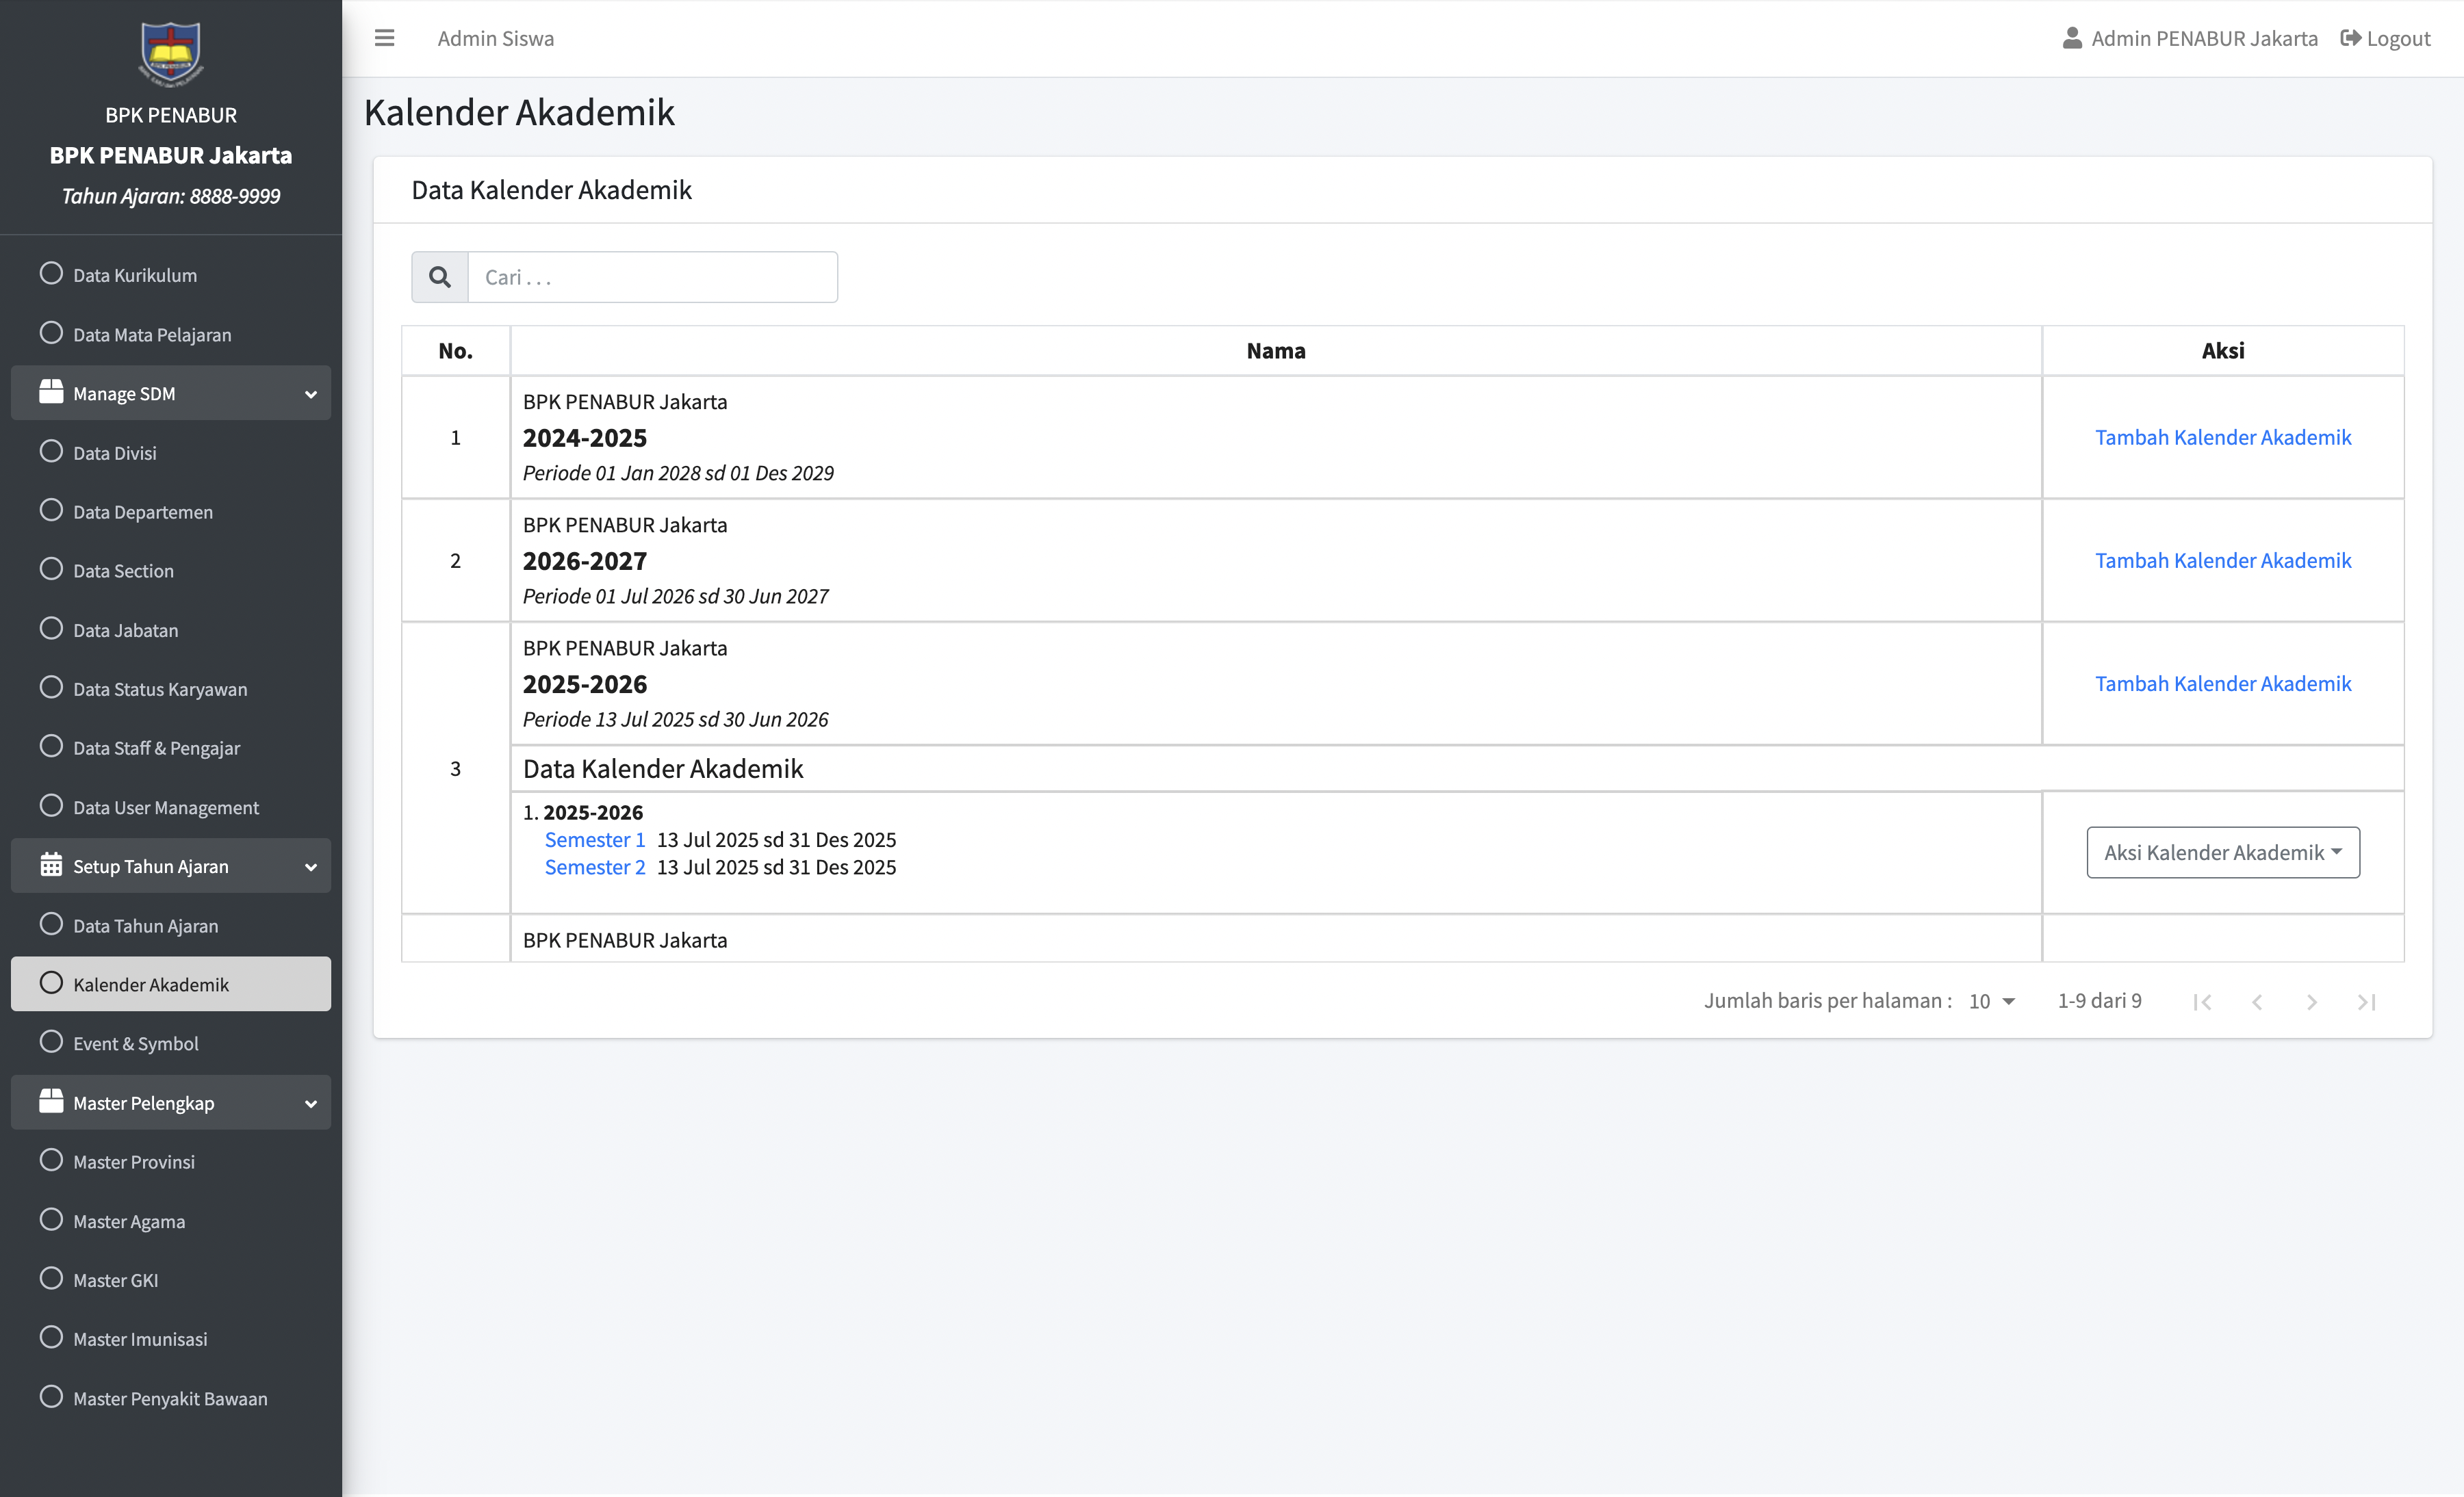Go to the next page arrow
This screenshot has width=2464, height=1497.
click(2312, 1002)
